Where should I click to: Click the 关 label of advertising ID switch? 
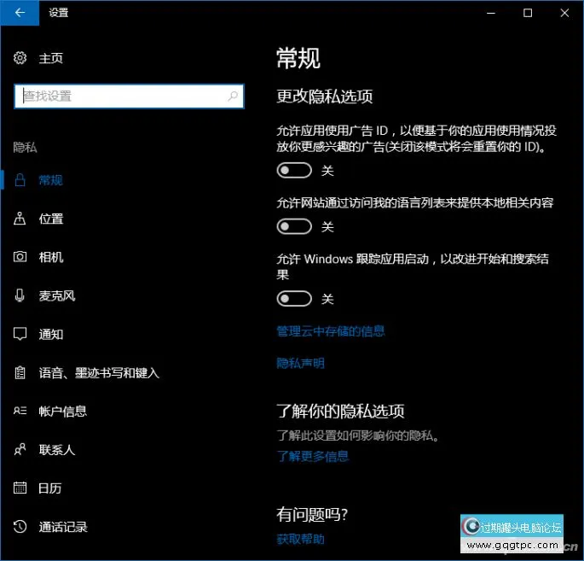click(327, 171)
